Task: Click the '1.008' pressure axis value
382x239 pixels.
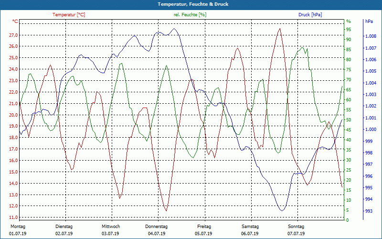Action: (371, 36)
